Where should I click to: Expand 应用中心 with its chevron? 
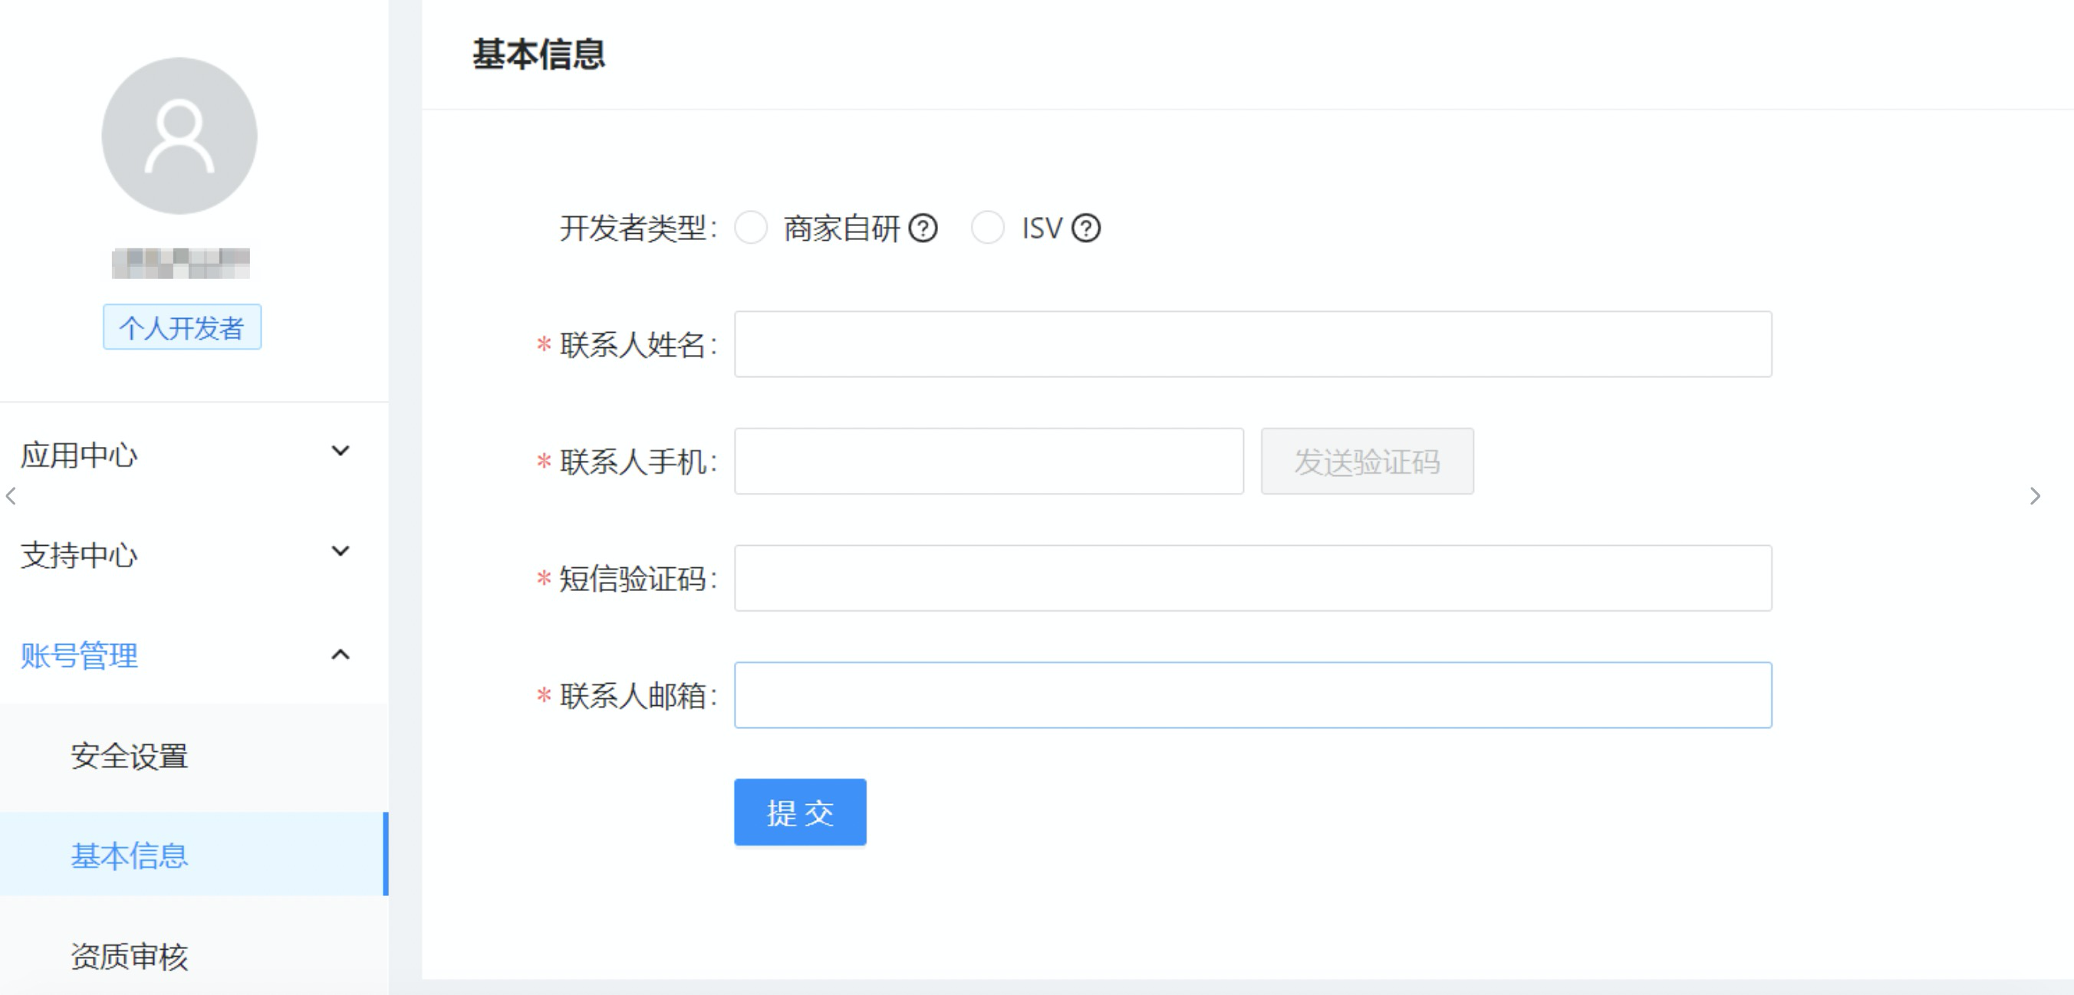pos(341,452)
